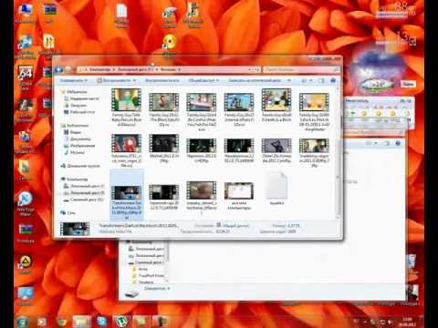
Task: Open the yellow disc desktop shortcut
Action: pos(169,46)
